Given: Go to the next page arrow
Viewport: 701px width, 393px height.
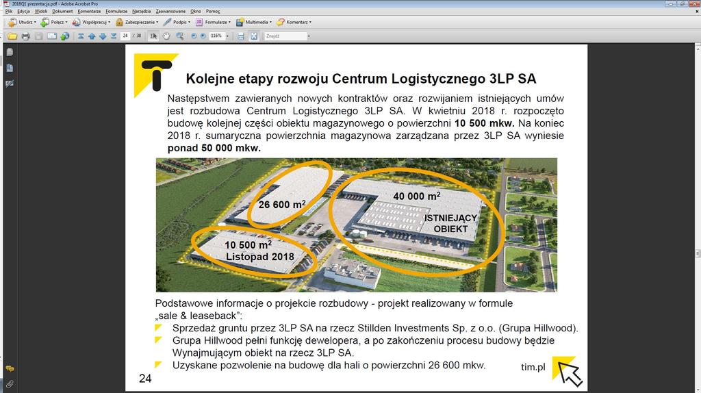Looking at the screenshot, I should [x=103, y=36].
